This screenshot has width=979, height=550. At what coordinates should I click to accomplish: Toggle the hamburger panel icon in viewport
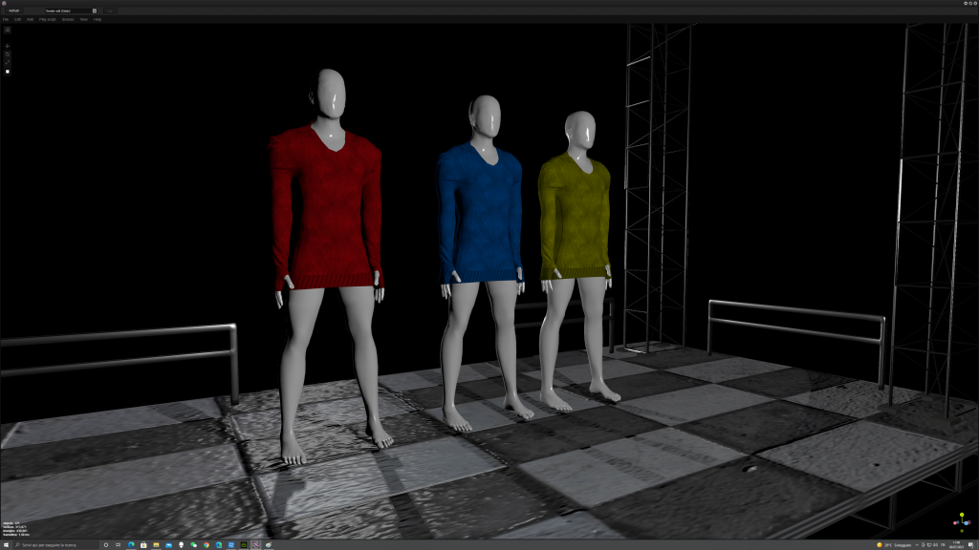click(8, 30)
